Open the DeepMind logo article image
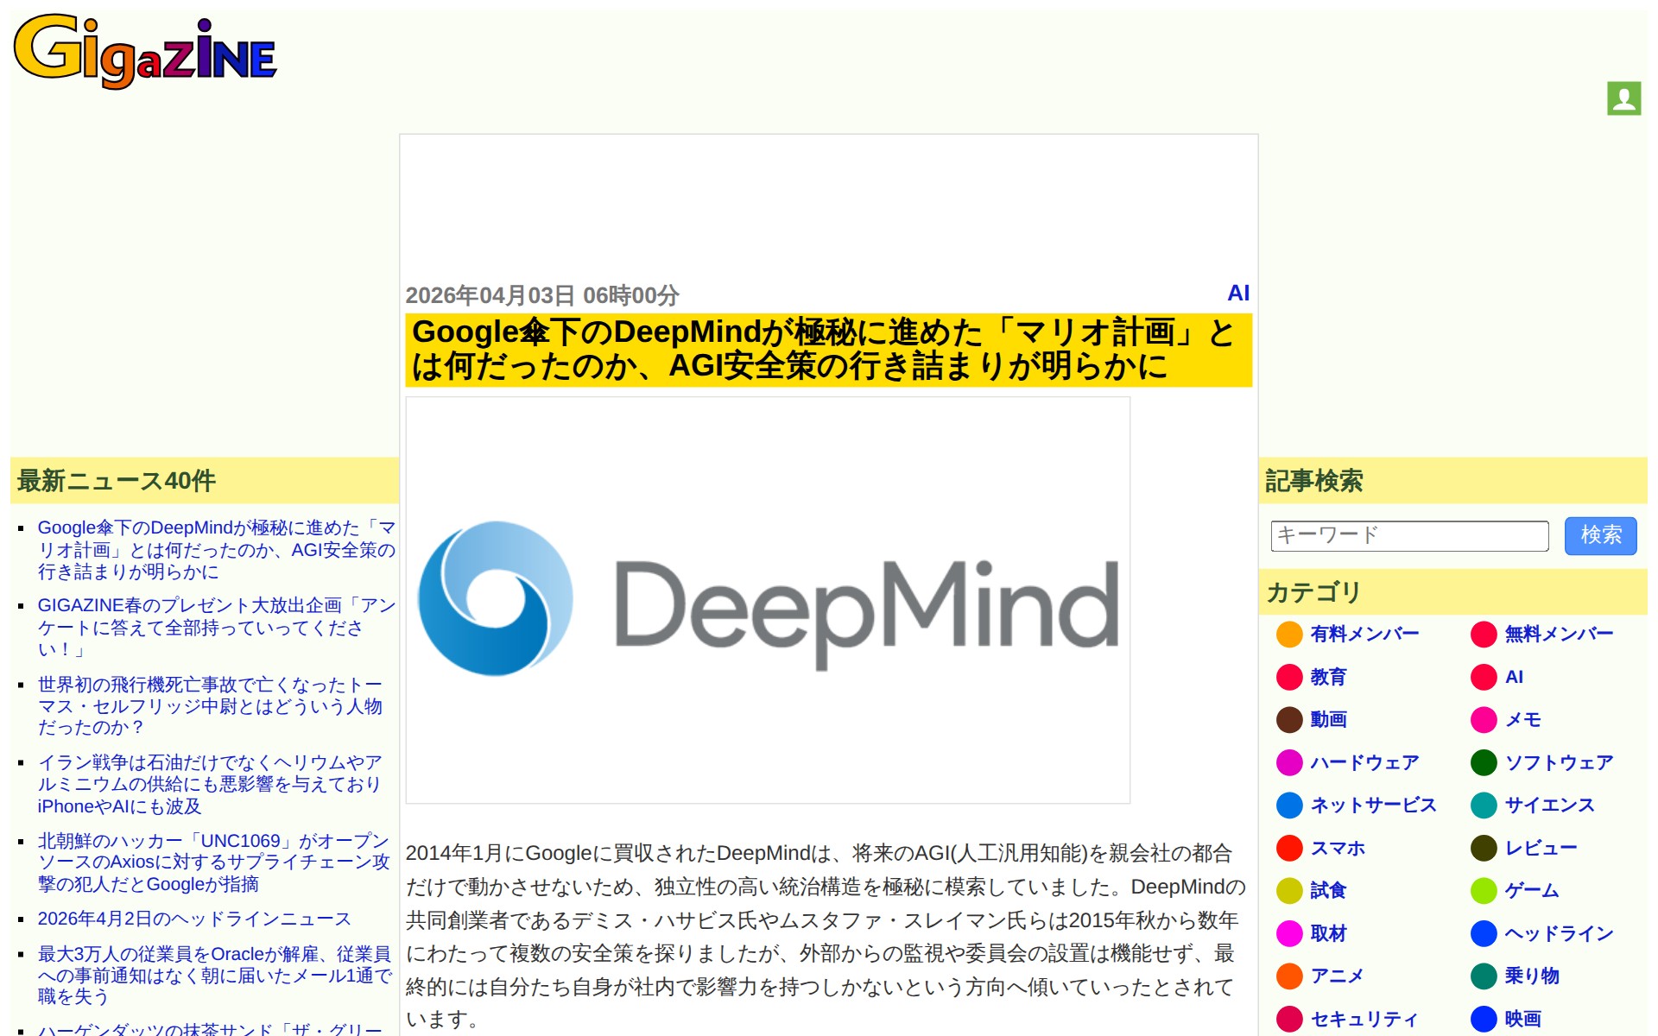1658x1036 pixels. [x=768, y=600]
